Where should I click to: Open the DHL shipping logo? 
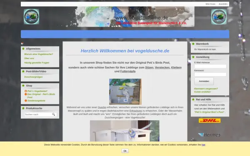point(210,121)
